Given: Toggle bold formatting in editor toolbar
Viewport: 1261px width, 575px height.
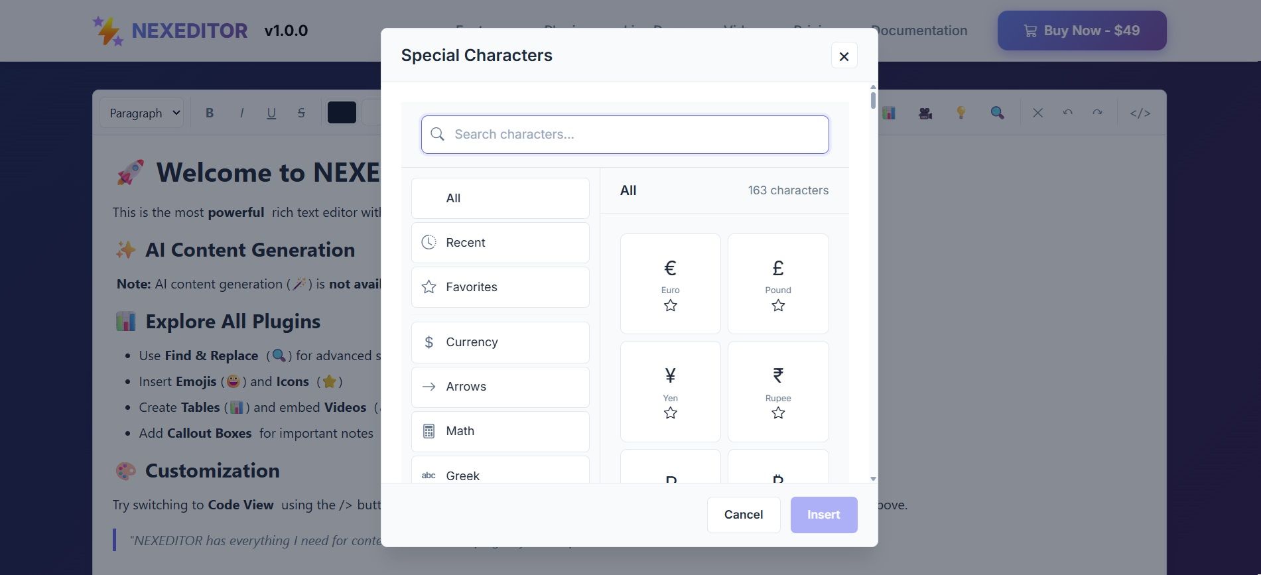Looking at the screenshot, I should pyautogui.click(x=210, y=113).
